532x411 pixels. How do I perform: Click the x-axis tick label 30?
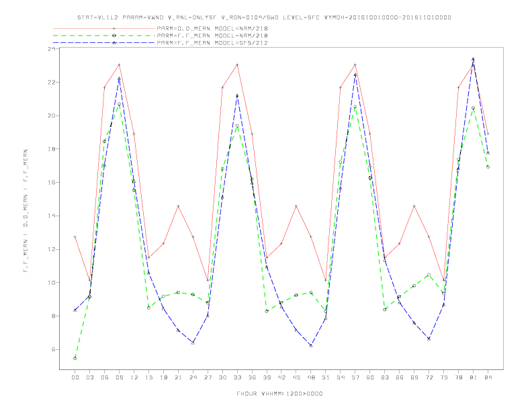pyautogui.click(x=222, y=377)
